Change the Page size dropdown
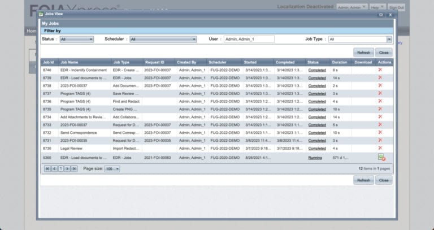 pyautogui.click(x=110, y=168)
